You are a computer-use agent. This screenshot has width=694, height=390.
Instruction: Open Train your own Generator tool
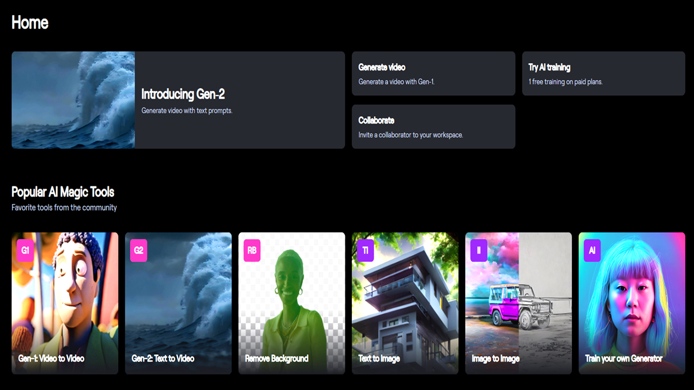(x=632, y=303)
